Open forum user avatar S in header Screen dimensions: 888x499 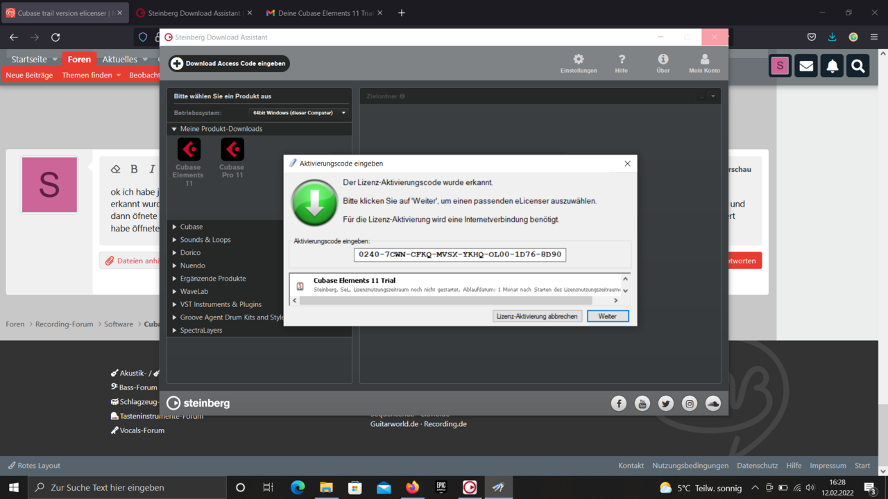780,66
